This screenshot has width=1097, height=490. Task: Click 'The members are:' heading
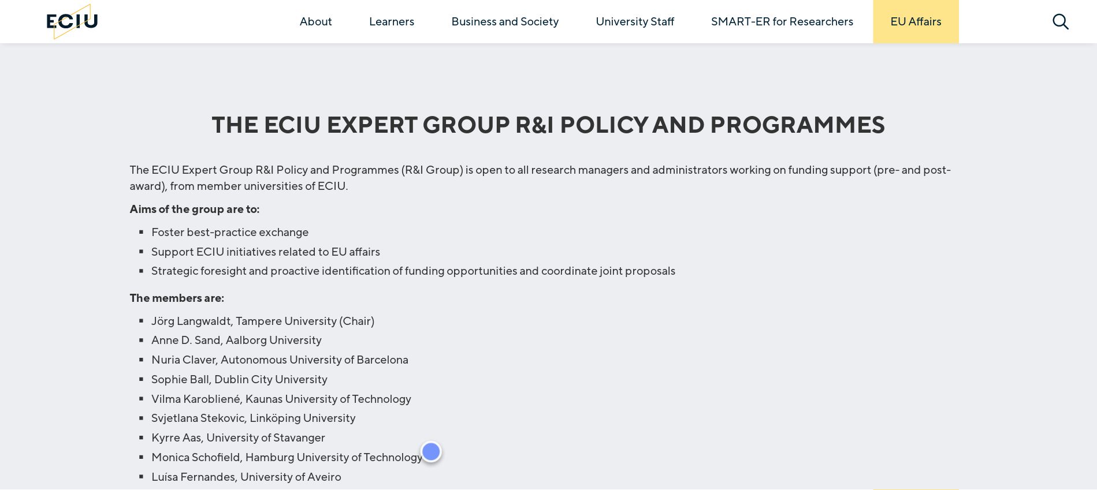[x=177, y=298]
